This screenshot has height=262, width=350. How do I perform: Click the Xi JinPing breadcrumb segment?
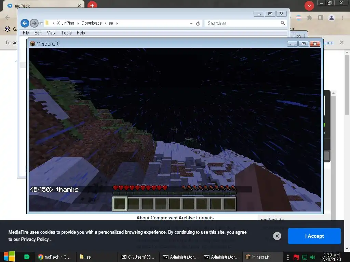pos(65,23)
